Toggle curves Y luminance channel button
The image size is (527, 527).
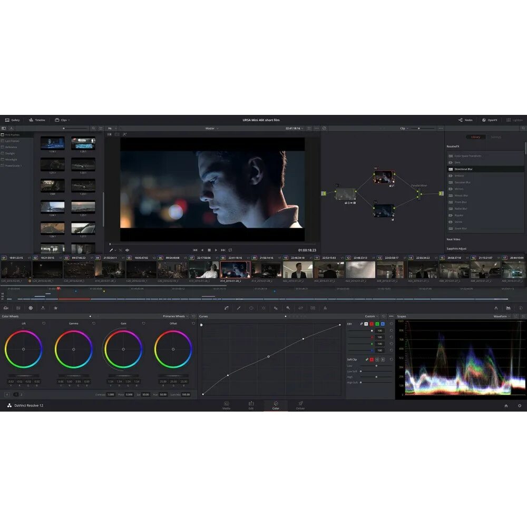tap(366, 324)
